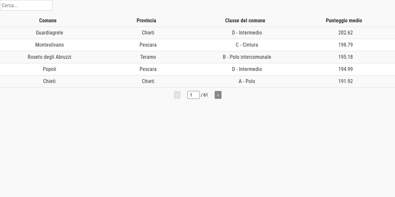The image size is (395, 197).
Task: Click the 191.92 score cell
Action: (x=346, y=81)
